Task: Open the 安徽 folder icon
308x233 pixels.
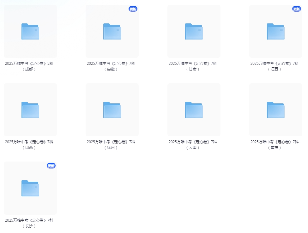Action: coord(112,32)
